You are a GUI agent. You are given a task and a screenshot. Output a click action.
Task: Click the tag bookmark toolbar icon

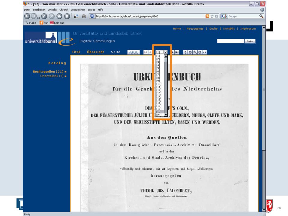coord(84,16)
